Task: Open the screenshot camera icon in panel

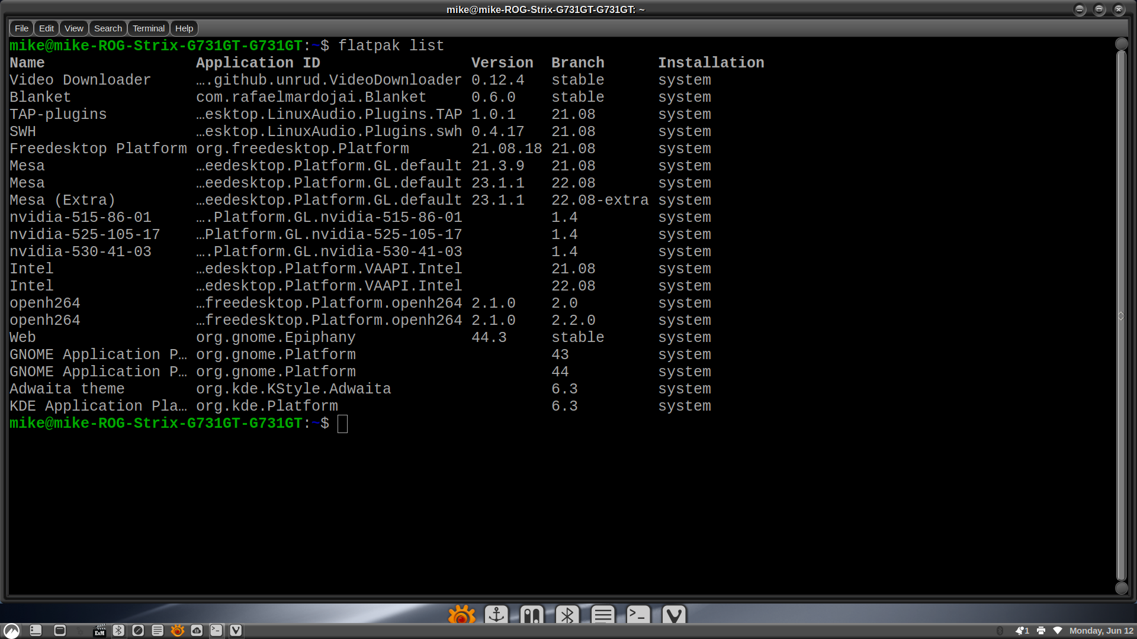Action: (197, 631)
